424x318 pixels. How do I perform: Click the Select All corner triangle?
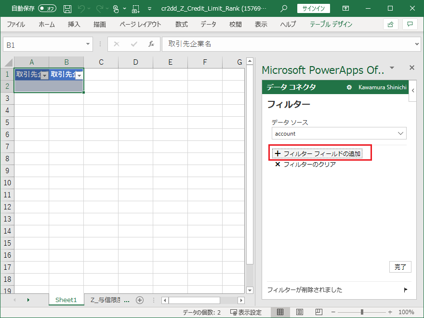(8, 62)
